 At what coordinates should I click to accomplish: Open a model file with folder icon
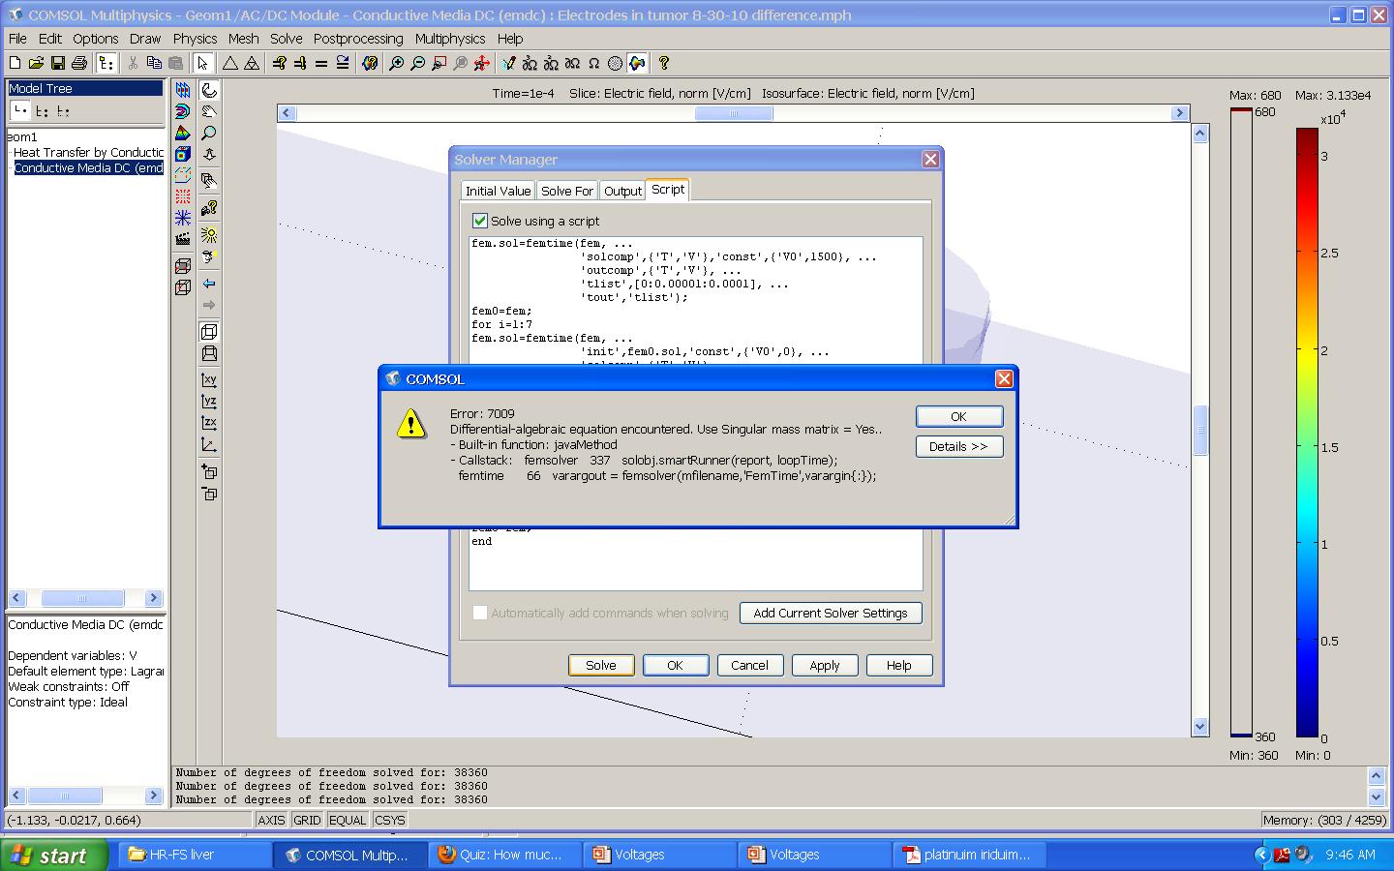(x=36, y=63)
